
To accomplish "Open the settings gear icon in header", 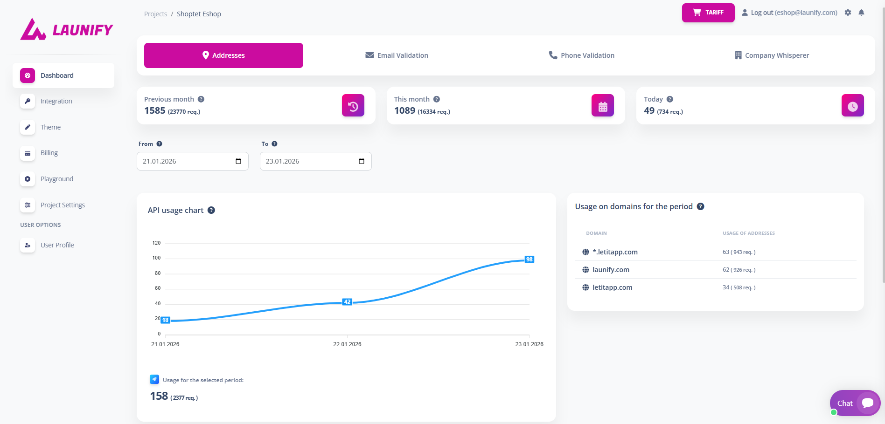I will point(848,13).
